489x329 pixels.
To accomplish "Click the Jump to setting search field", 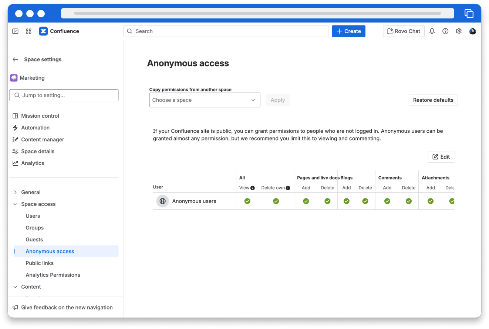I will tap(64, 95).
